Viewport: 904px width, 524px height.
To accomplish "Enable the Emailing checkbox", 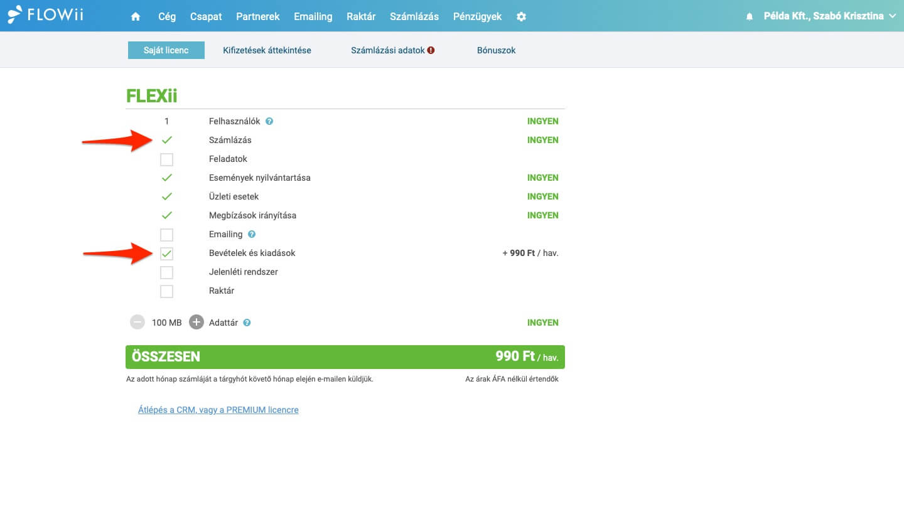I will 166,235.
